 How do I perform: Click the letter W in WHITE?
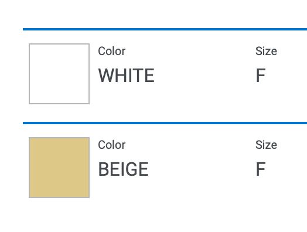pyautogui.click(x=106, y=76)
